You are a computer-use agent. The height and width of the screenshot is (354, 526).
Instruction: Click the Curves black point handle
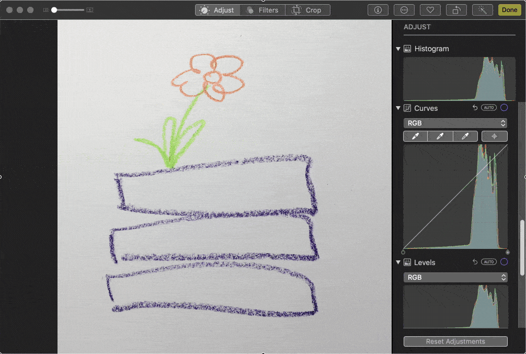[x=403, y=252]
